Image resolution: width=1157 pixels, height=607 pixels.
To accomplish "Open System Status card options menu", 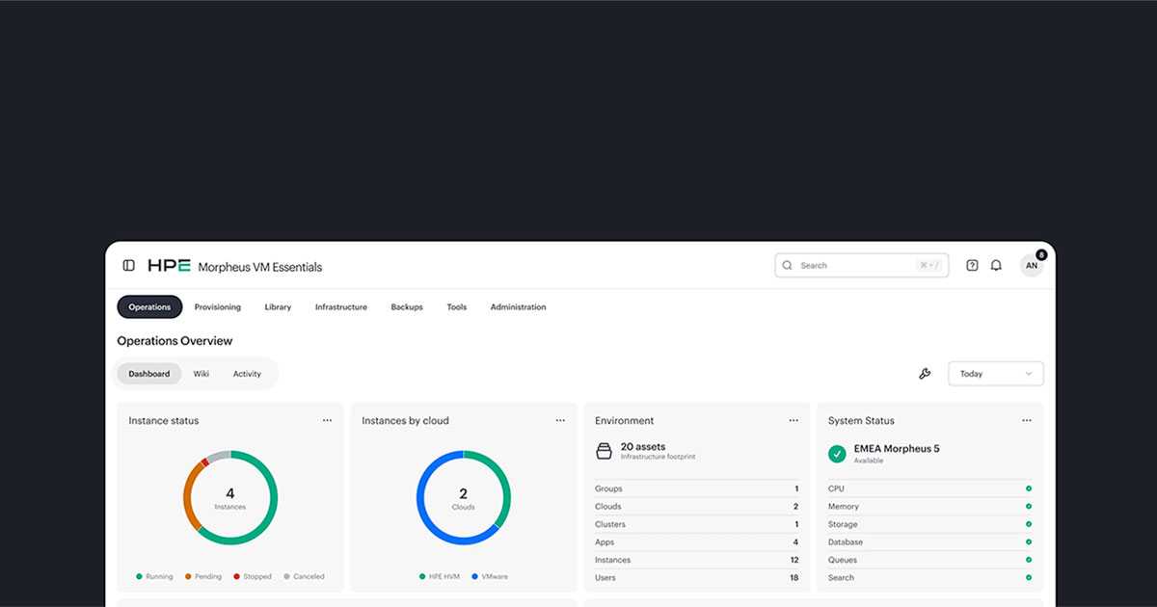I will pos(1027,421).
